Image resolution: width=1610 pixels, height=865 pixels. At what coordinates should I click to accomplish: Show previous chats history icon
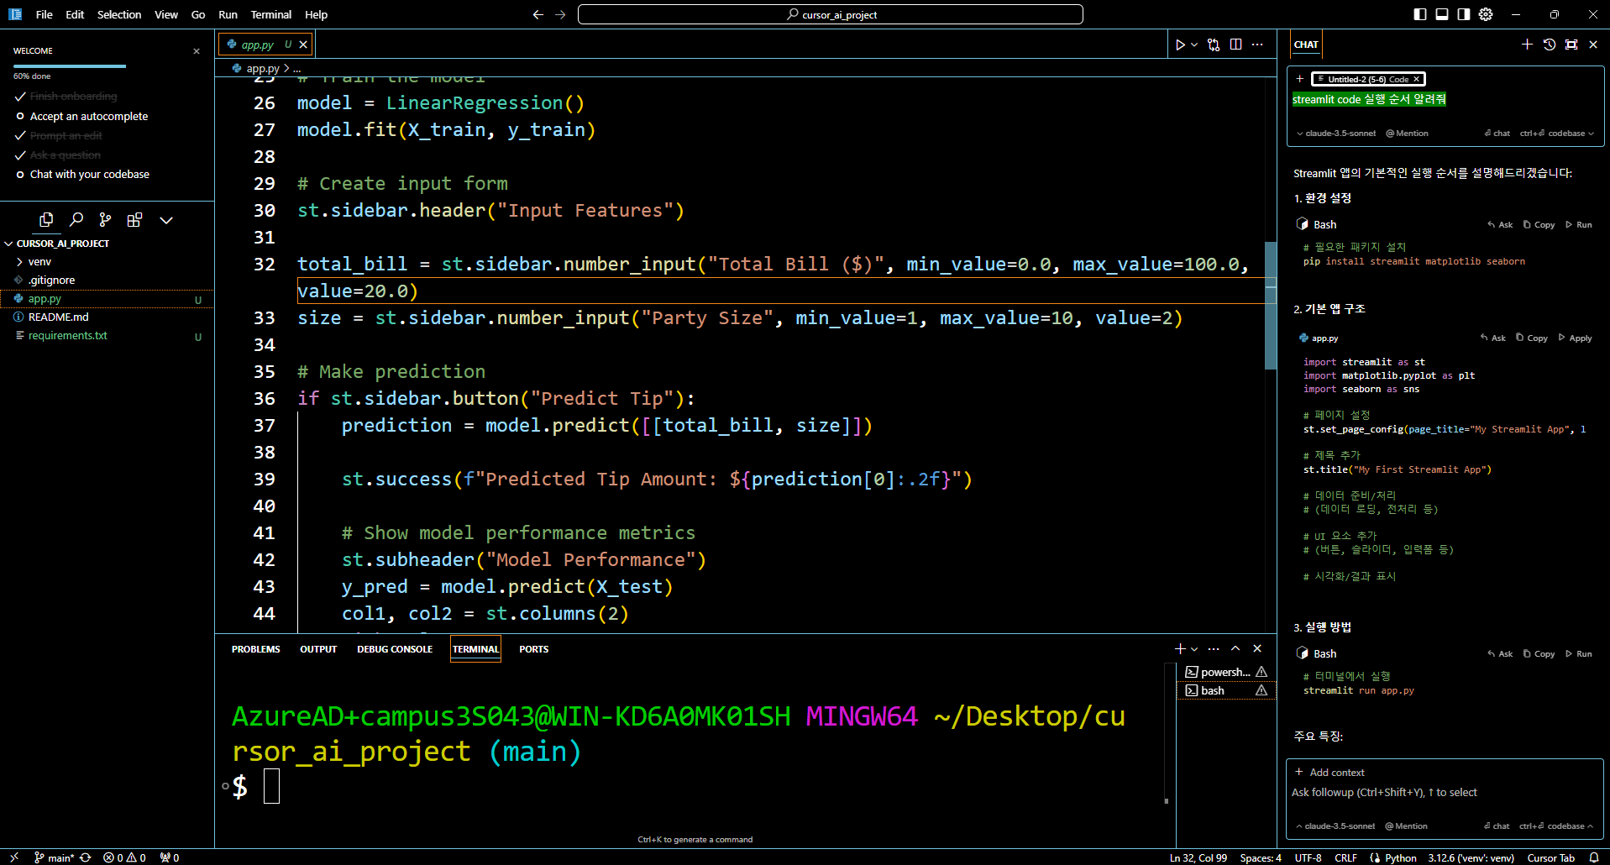[x=1550, y=45]
